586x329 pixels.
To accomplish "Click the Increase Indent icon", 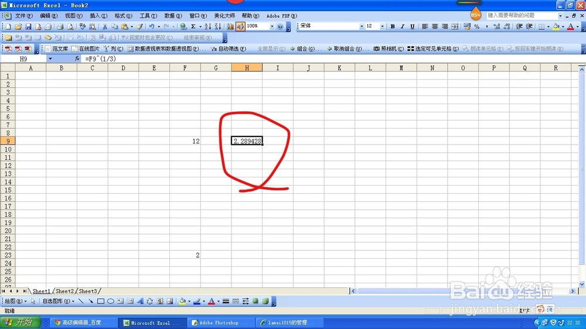I will click(x=529, y=26).
